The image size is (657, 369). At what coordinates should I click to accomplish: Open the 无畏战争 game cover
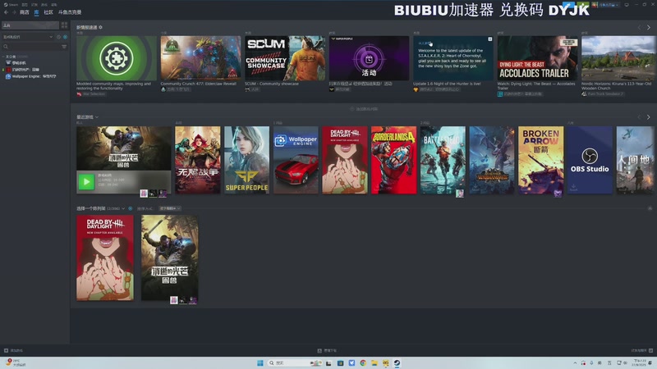pos(198,160)
